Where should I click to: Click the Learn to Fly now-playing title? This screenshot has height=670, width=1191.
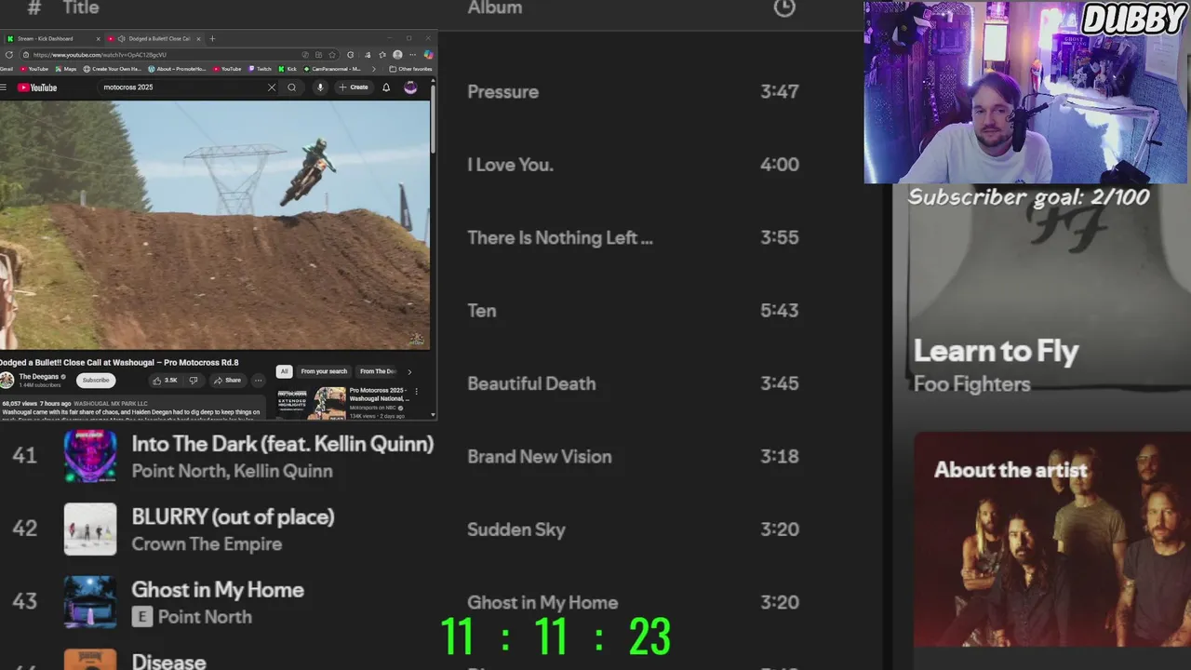pos(996,351)
